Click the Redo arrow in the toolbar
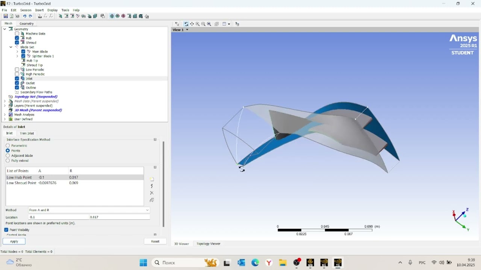The image size is (481, 270). [x=30, y=16]
